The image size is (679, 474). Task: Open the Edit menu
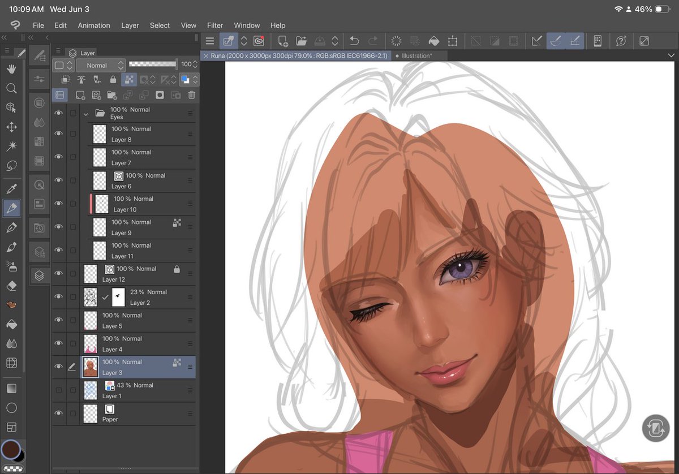(x=61, y=25)
